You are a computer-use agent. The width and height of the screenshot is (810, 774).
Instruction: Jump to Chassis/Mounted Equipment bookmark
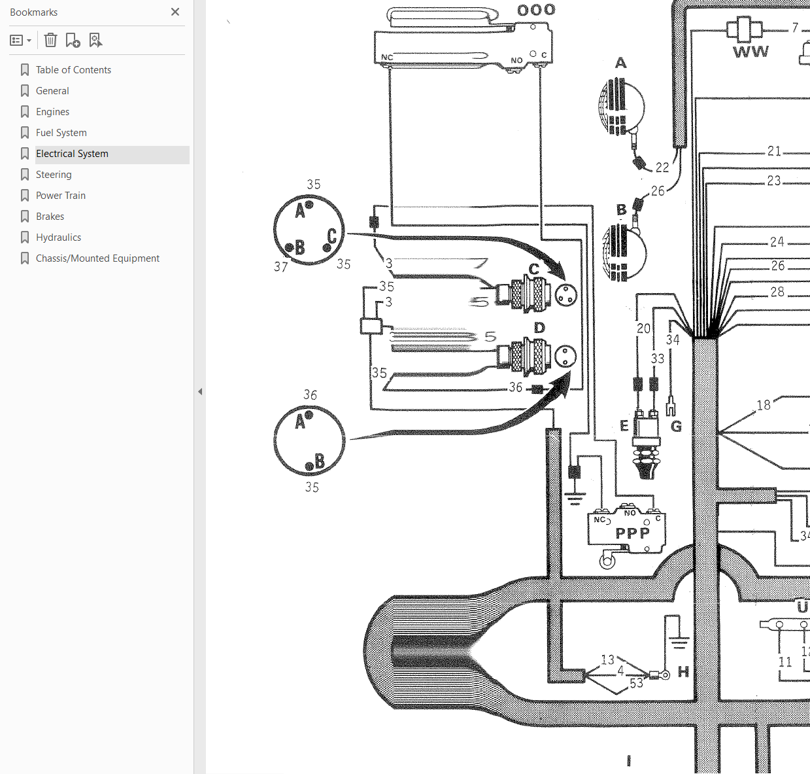coord(97,258)
